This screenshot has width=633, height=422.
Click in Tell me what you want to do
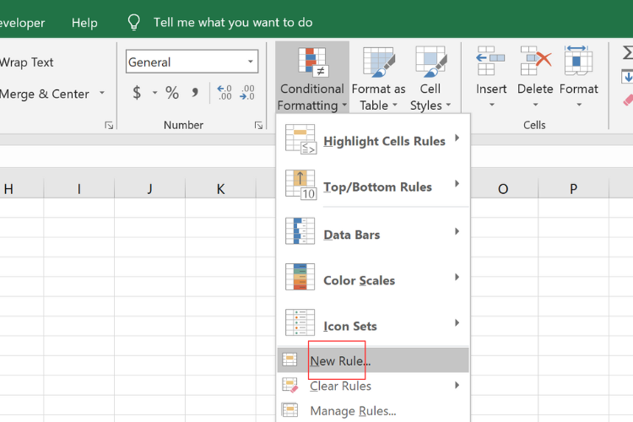pos(233,22)
